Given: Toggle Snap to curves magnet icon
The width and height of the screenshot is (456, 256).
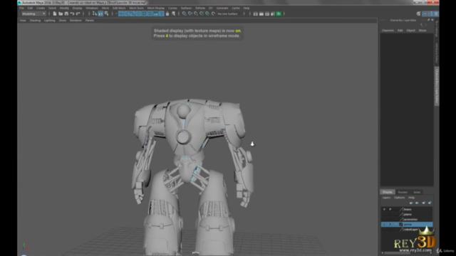Looking at the screenshot, I should coord(190,14).
